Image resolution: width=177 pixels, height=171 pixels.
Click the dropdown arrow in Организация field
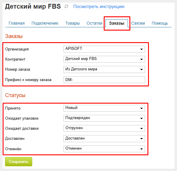142,49
